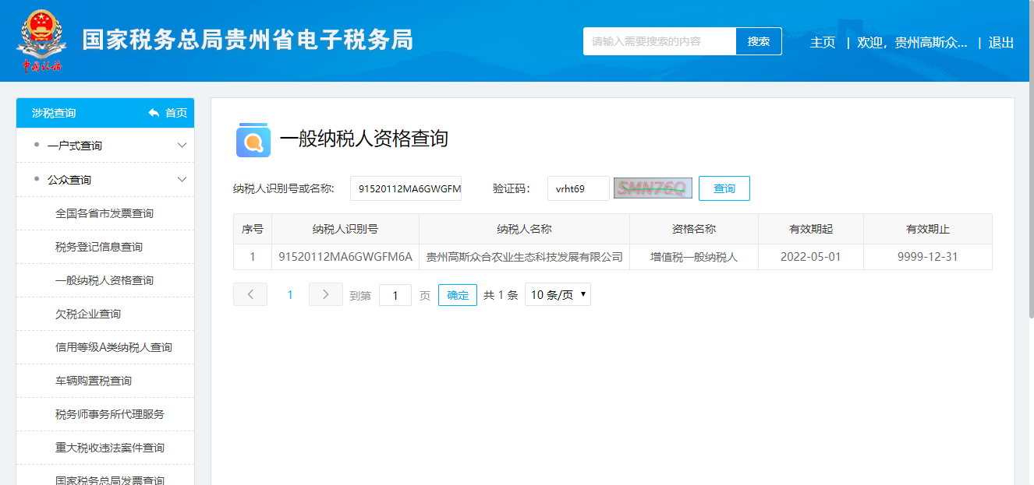1034x485 pixels.
Task: Click the tax bureau emblem logo
Action: coord(41,40)
